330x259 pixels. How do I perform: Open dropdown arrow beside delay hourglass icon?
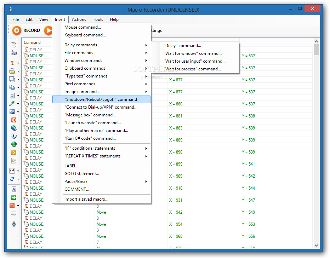[18, 63]
